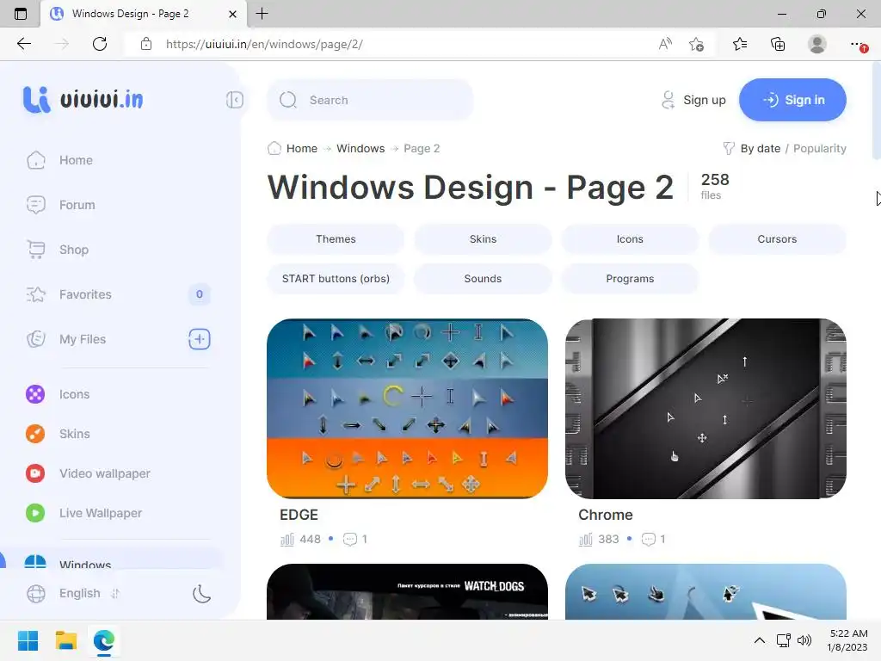Select the Skins category pill
This screenshot has width=881, height=661.
pyautogui.click(x=484, y=239)
